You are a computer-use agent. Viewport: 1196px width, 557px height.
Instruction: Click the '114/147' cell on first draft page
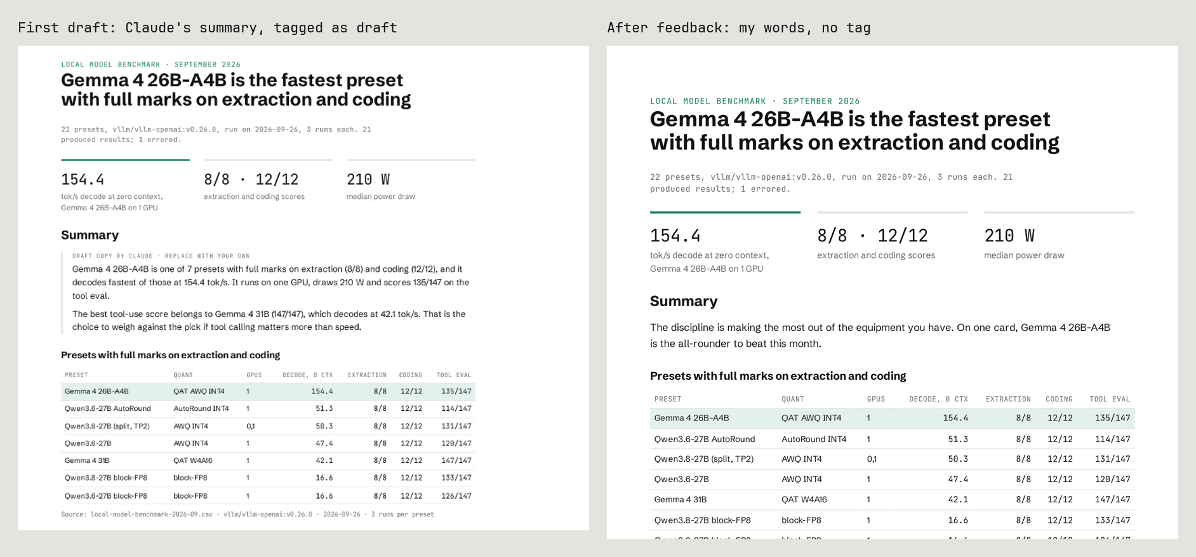[456, 408]
